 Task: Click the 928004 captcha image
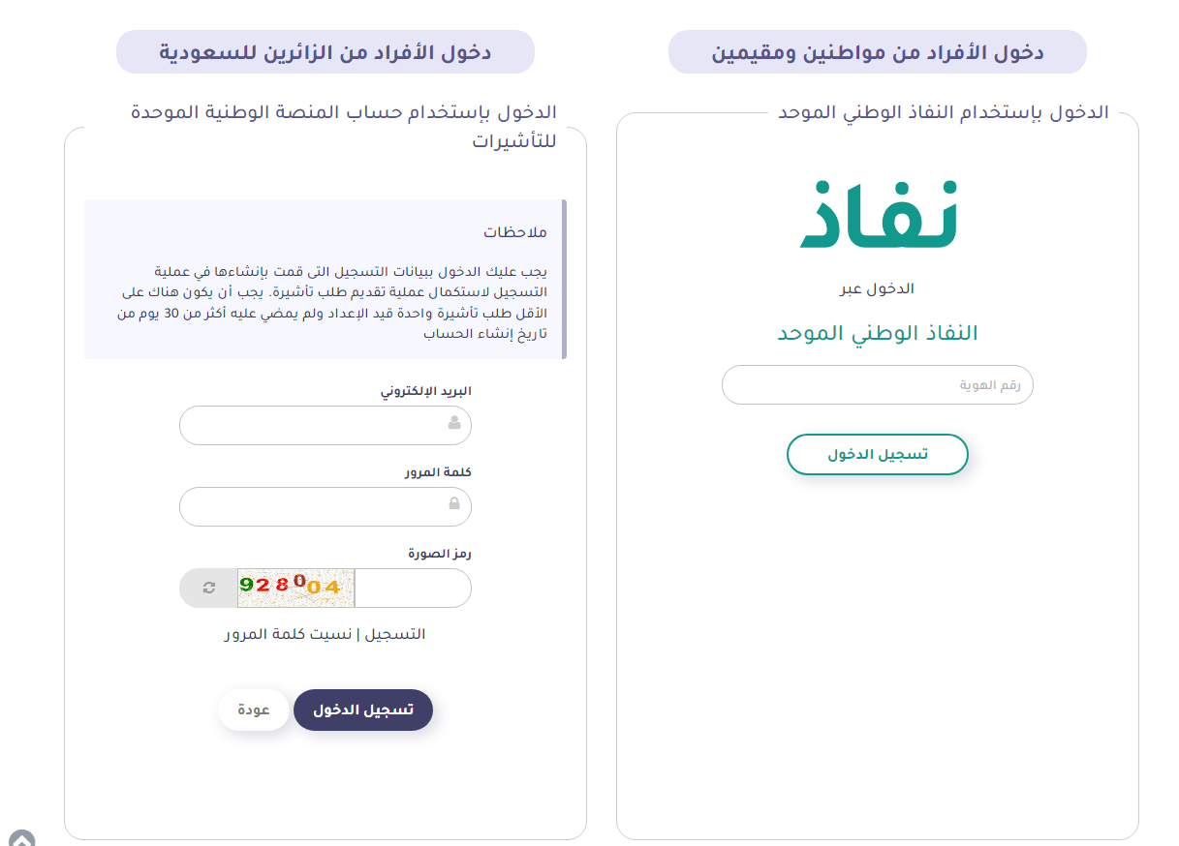tap(295, 588)
